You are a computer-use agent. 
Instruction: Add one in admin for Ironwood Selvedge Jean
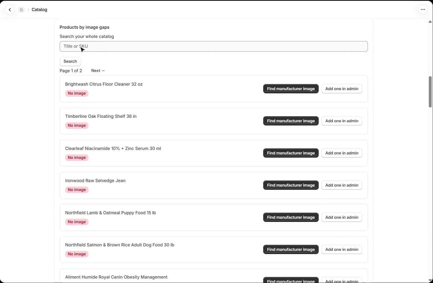pos(342,185)
